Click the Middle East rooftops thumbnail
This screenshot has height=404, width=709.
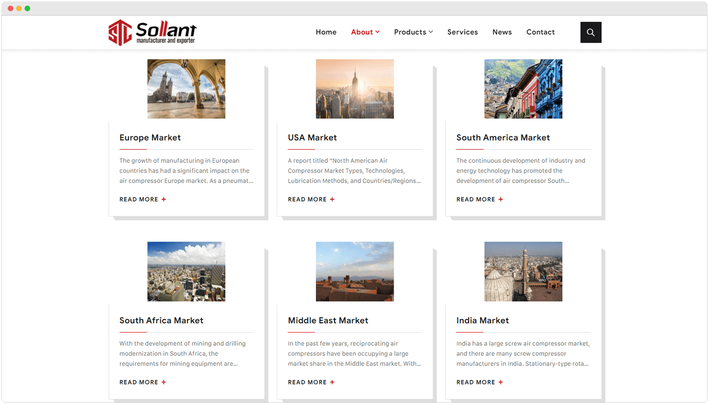354,272
